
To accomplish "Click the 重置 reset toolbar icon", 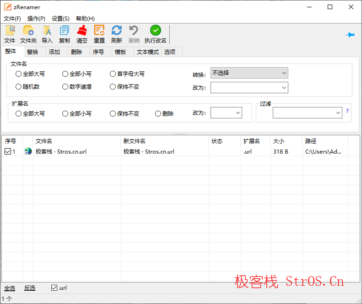I will pos(99,31).
